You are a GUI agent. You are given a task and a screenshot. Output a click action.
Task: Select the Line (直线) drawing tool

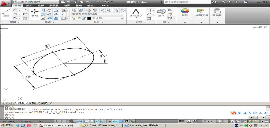click(x=6, y=12)
